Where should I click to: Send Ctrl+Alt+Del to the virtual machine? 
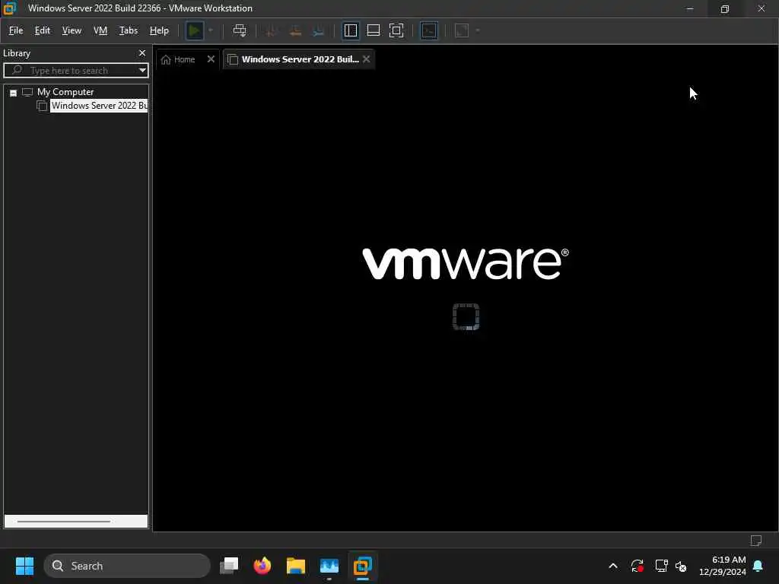pos(240,30)
